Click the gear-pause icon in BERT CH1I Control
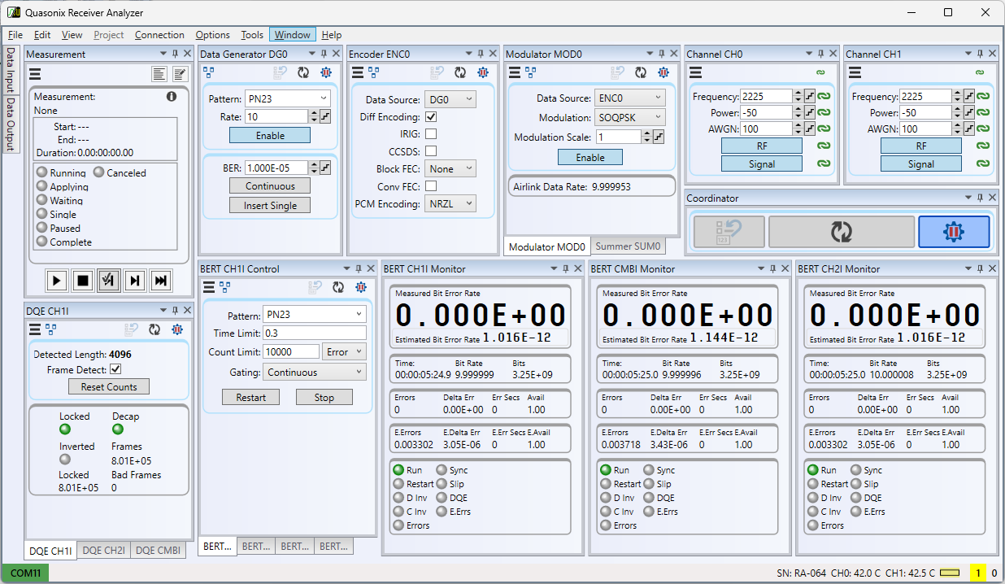The height and width of the screenshot is (584, 1005). (x=360, y=287)
